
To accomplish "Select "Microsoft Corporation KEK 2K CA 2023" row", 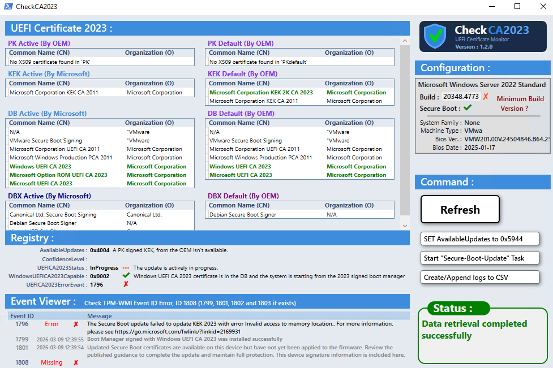I will pyautogui.click(x=299, y=92).
